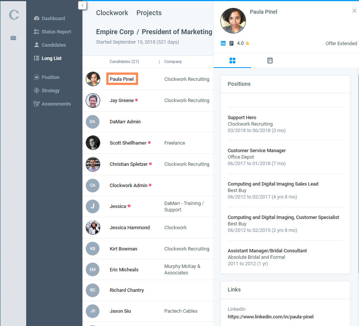Click Pactech Cables company cell
This screenshot has width=359, height=326.
(181, 311)
